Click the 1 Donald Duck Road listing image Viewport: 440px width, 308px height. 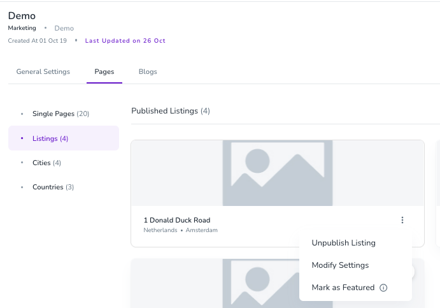[278, 173]
